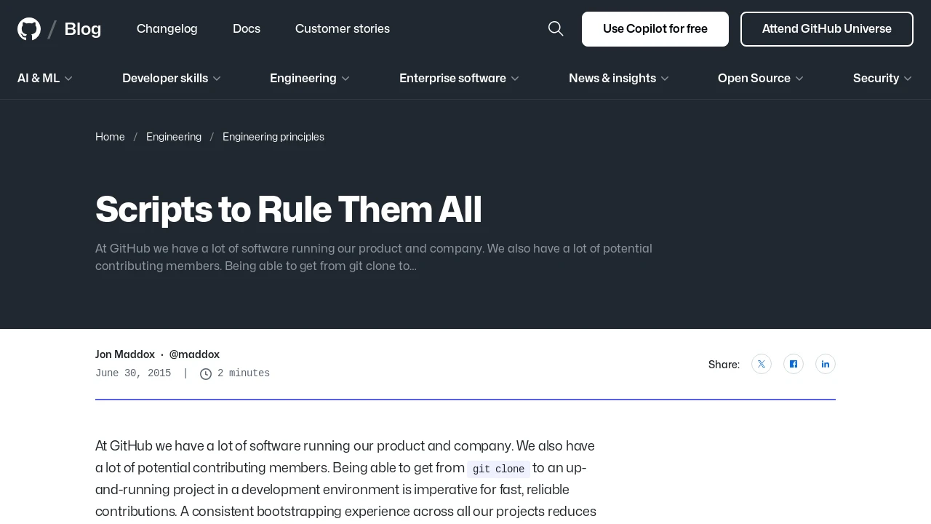Expand the Developer skills dropdown

tap(172, 78)
